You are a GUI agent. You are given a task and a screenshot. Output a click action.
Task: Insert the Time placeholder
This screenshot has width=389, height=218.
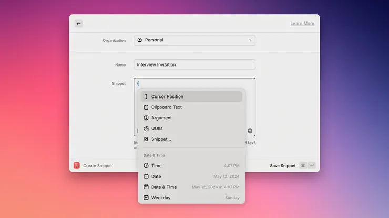pos(191,166)
